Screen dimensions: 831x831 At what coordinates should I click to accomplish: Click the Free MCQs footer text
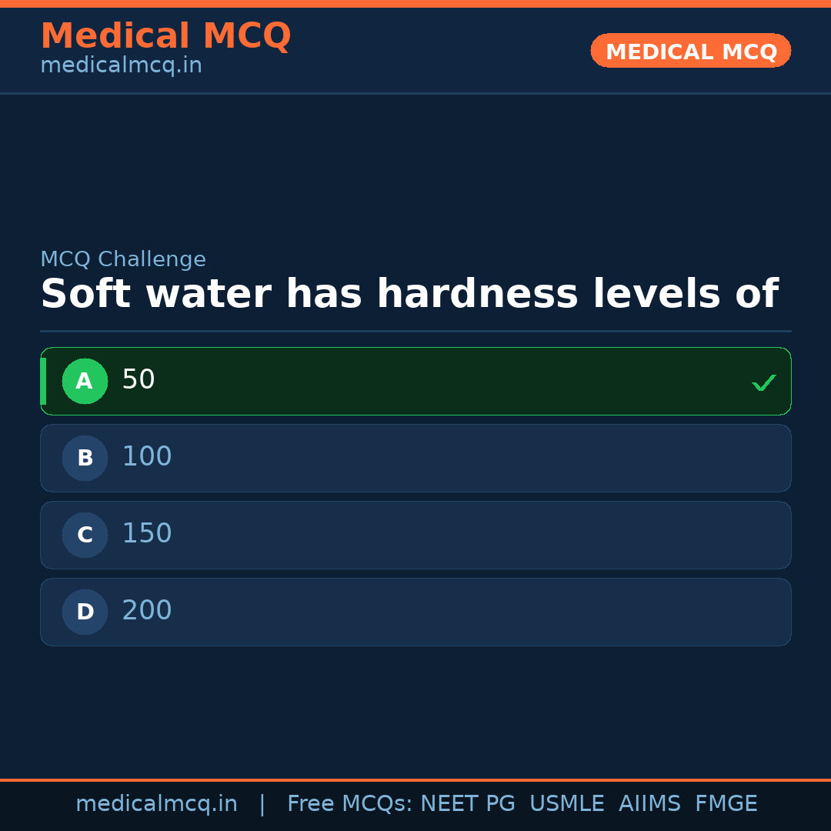click(x=349, y=804)
